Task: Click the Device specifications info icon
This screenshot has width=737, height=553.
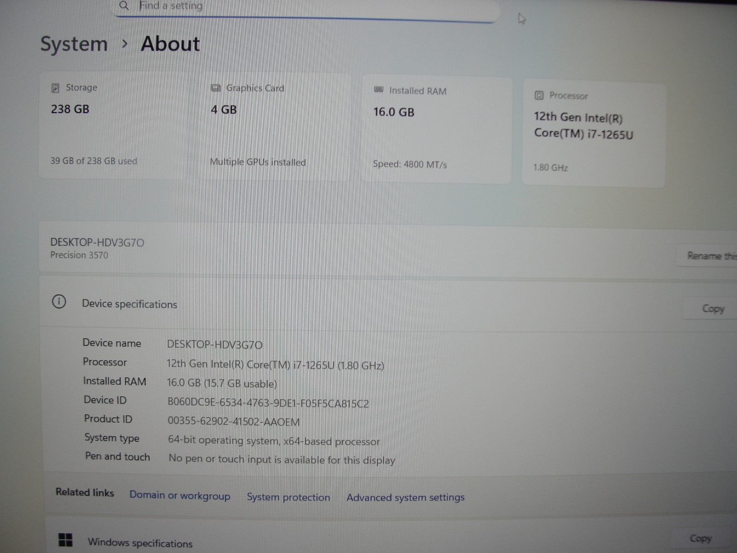Action: click(x=59, y=302)
